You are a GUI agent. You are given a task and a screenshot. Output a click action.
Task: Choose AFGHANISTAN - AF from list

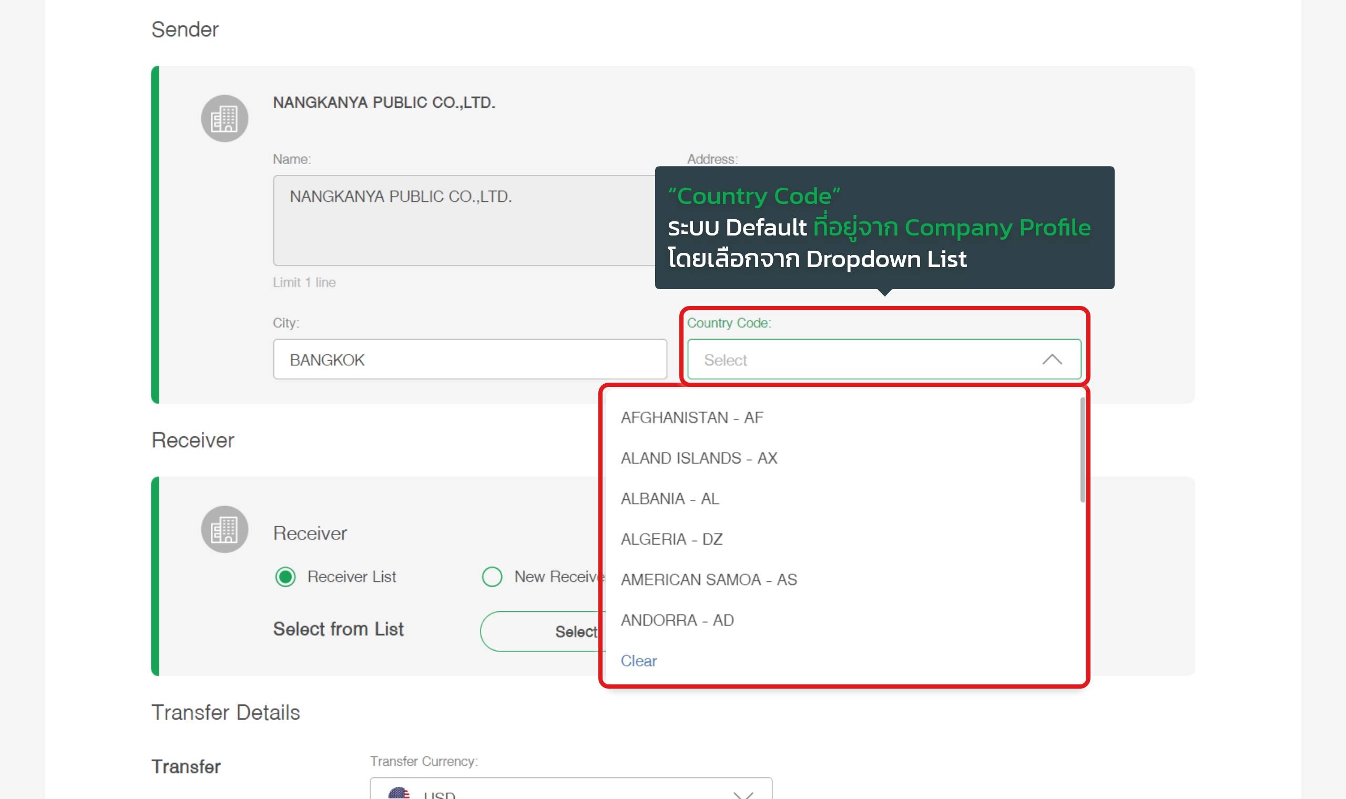692,418
